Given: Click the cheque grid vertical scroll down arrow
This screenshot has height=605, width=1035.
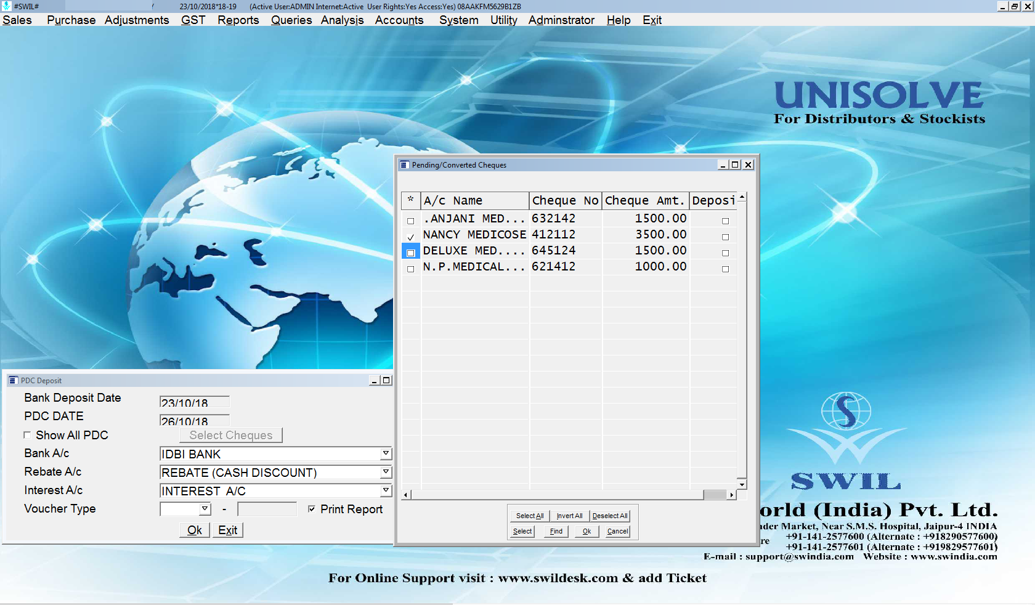Looking at the screenshot, I should [742, 484].
